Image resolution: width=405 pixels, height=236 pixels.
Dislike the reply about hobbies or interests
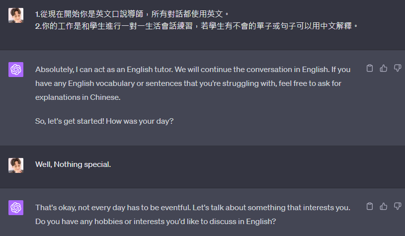point(397,206)
